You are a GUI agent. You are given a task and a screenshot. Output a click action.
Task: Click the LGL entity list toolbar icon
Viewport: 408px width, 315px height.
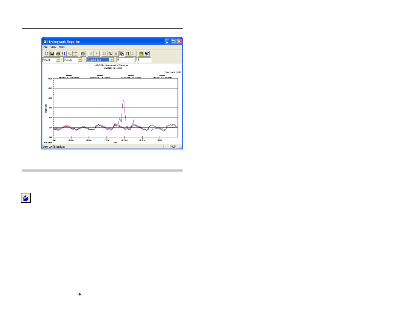click(75, 54)
